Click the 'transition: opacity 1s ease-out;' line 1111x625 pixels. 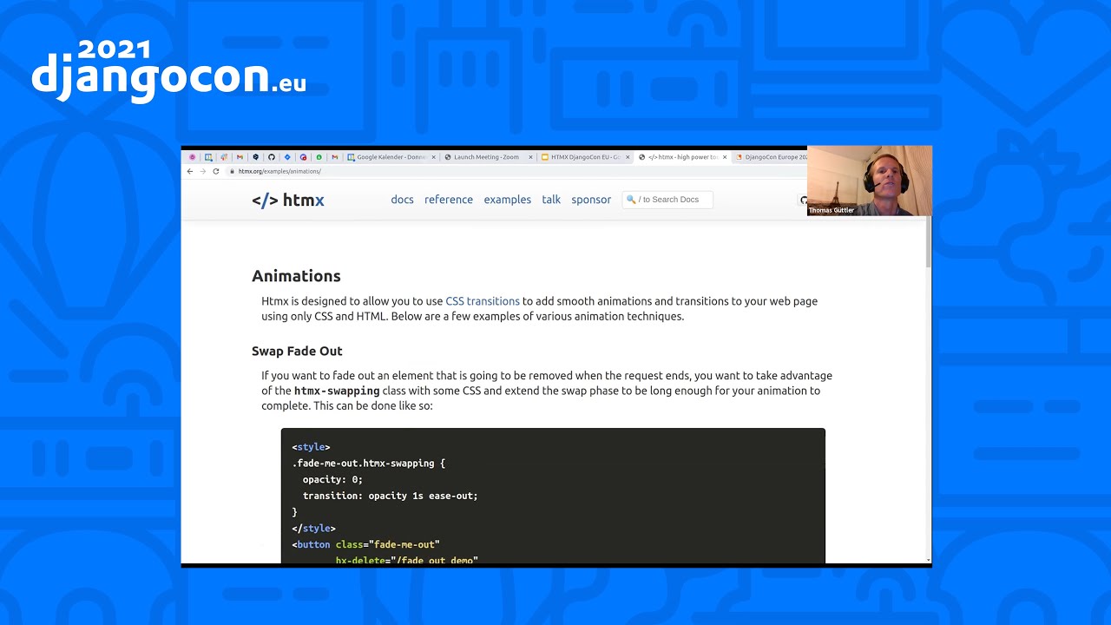(x=391, y=496)
